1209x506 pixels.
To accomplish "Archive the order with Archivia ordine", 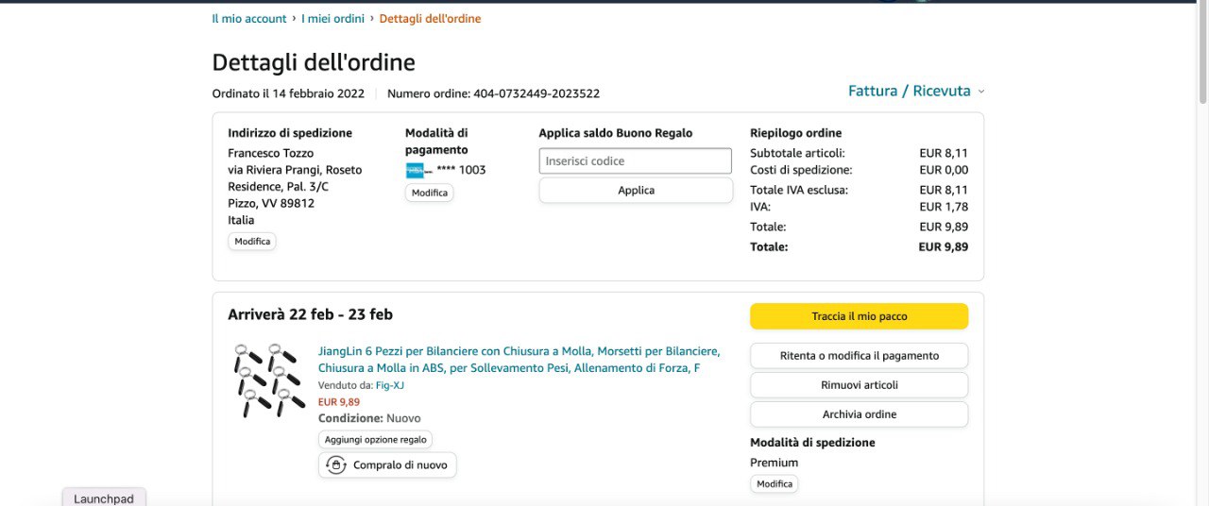I will click(x=859, y=414).
